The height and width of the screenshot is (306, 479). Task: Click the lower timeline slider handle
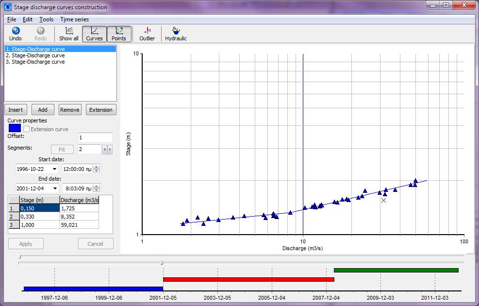click(x=162, y=263)
